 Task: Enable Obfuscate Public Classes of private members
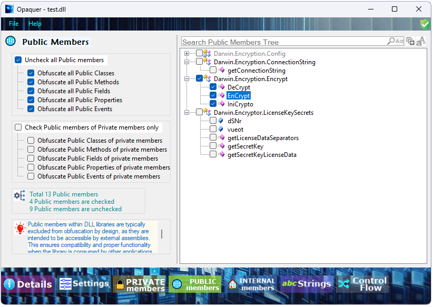coord(31,141)
